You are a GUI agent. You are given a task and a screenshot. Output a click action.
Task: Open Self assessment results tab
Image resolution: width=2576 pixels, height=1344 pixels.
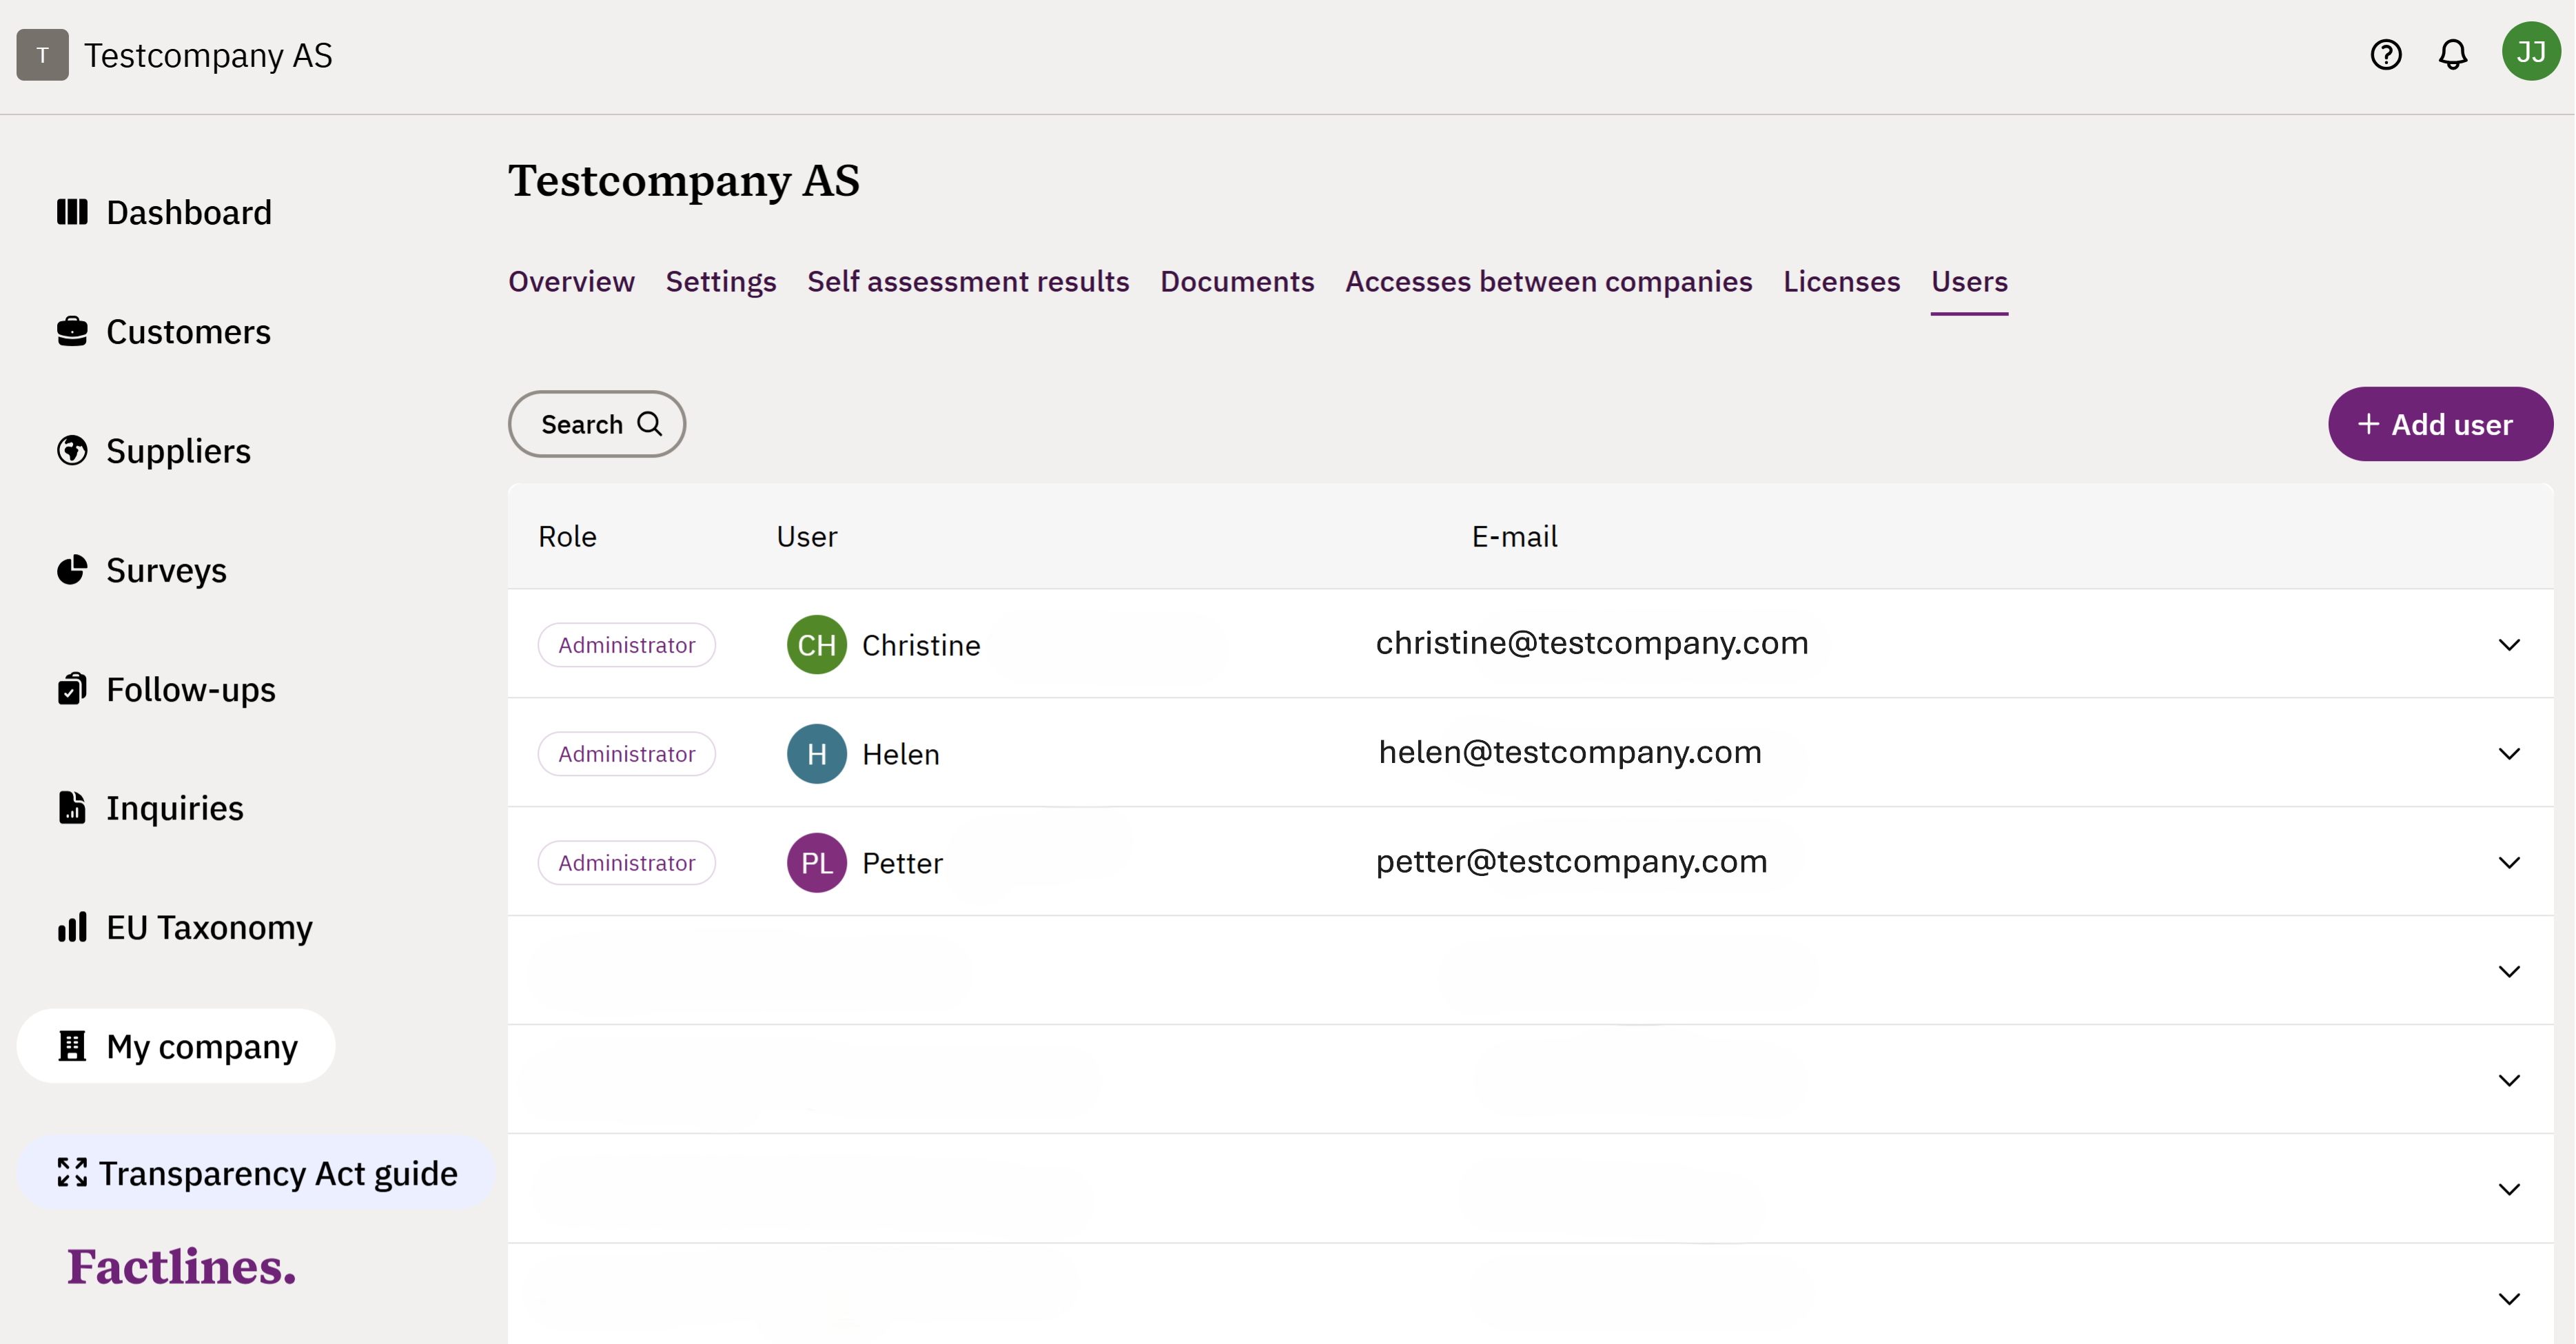(967, 282)
